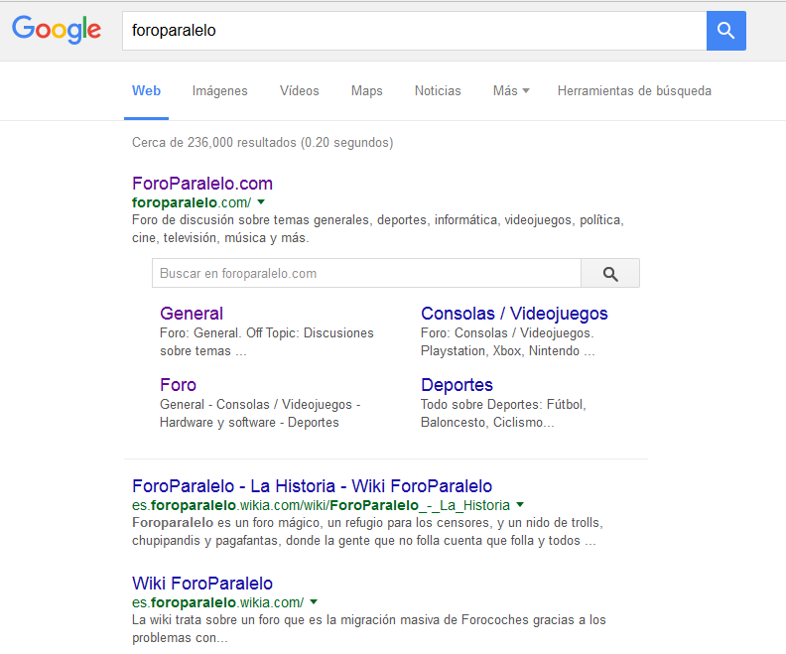Click the 'Buscar en foroparalelo.com' search box

[366, 273]
